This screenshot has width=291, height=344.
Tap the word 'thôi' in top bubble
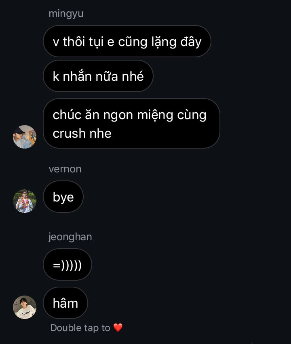tap(74, 42)
